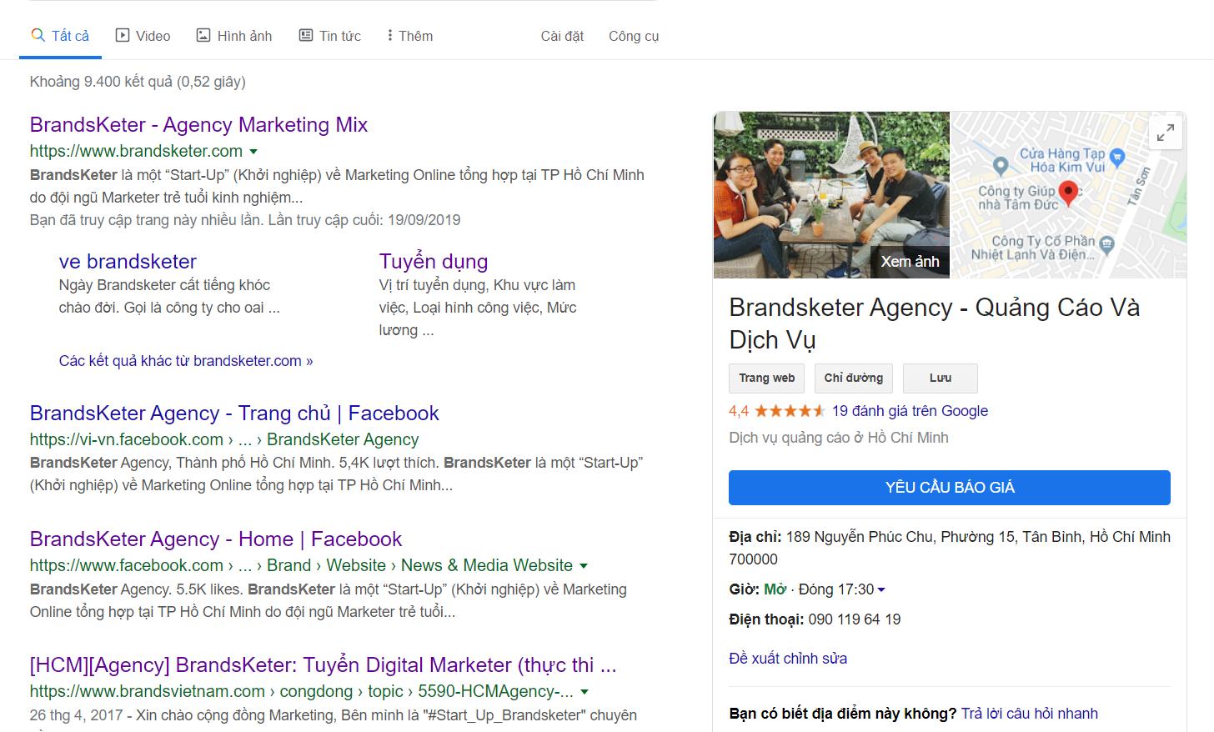Screen dimensions: 1214x732
Task: Open Công cụ tools menu
Action: point(634,37)
